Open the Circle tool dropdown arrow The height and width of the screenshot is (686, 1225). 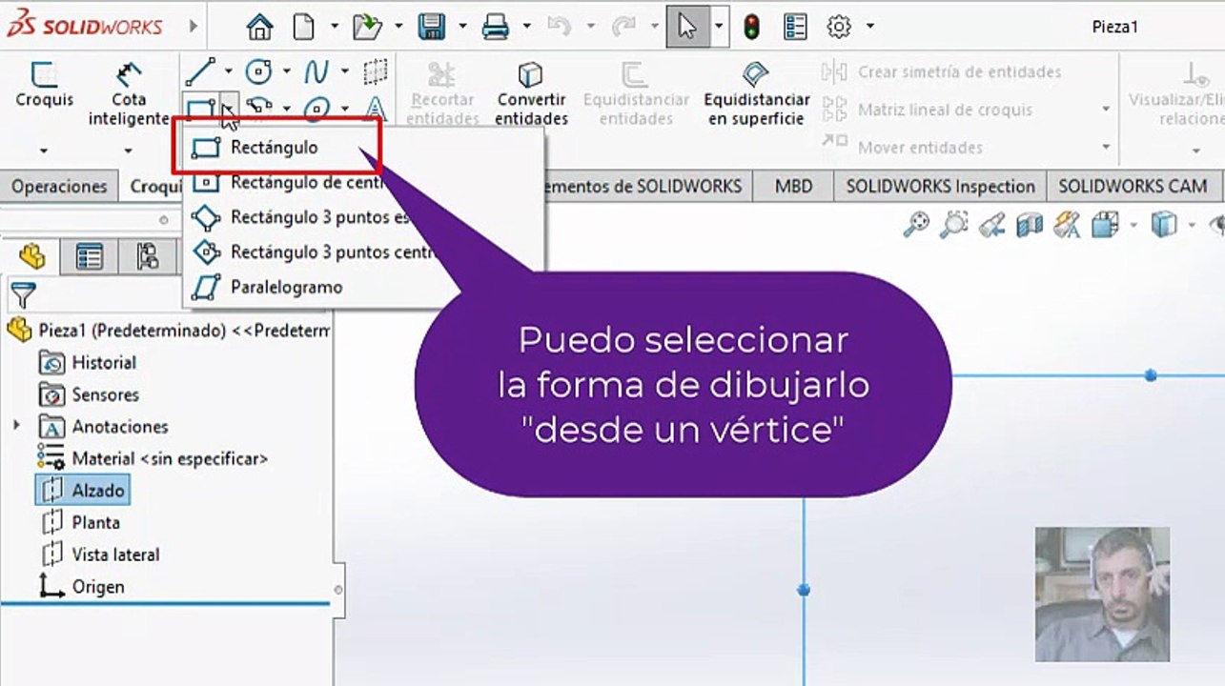286,71
